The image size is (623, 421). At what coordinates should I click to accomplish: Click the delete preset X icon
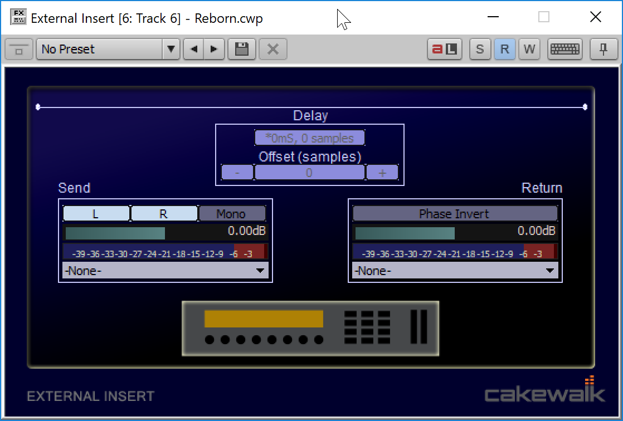point(272,49)
